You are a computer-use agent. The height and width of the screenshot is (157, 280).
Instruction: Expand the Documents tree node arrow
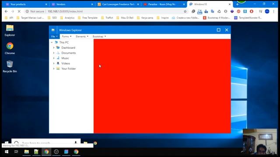[x=53, y=53]
